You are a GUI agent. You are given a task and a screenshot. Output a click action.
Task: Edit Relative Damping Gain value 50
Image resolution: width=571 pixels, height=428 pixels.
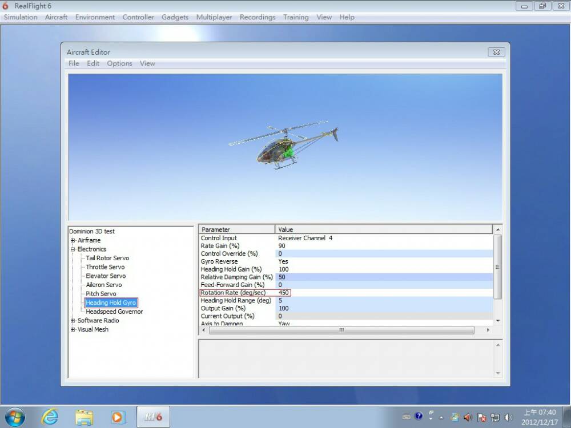tap(384, 277)
